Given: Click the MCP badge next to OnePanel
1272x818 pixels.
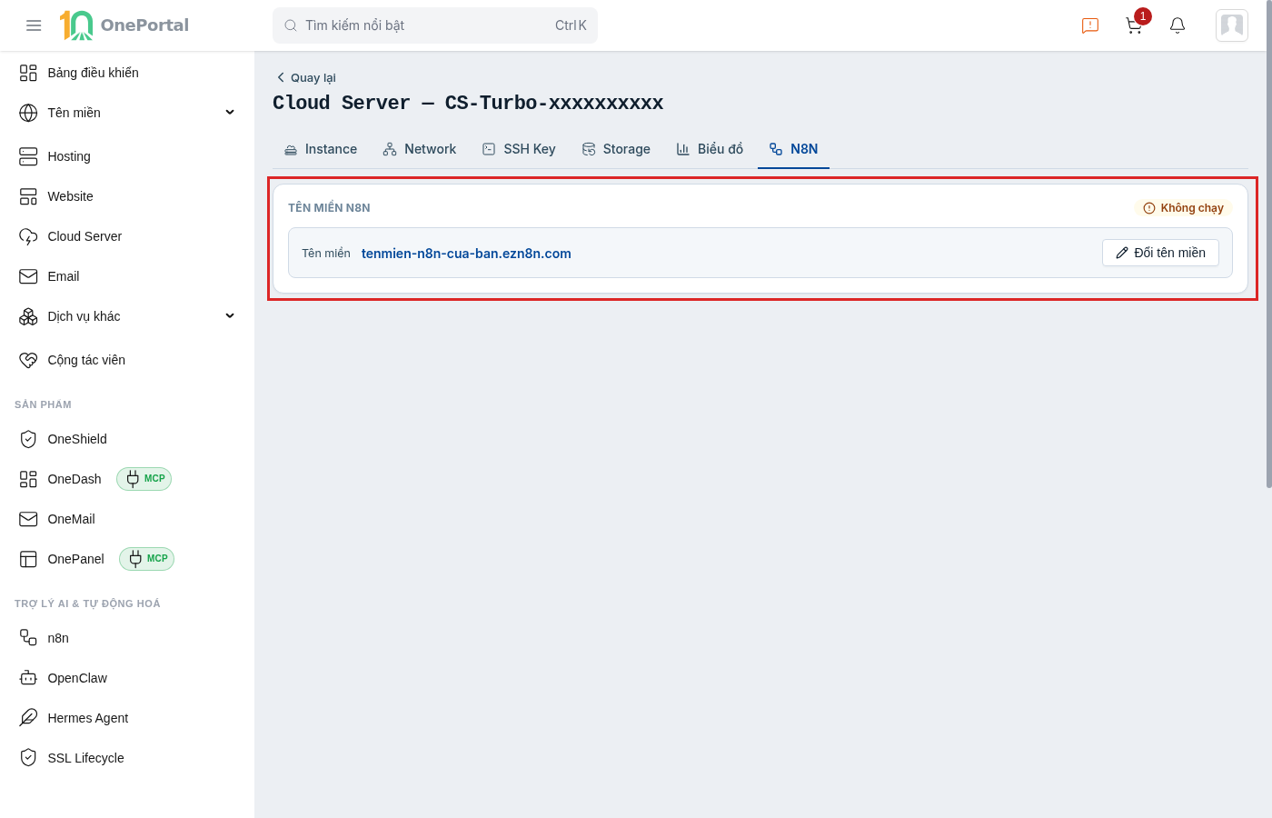Looking at the screenshot, I should coord(147,559).
